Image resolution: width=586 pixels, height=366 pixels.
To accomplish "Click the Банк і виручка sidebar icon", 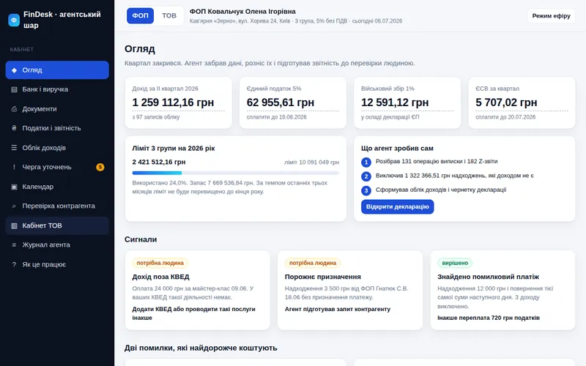I will tap(14, 89).
